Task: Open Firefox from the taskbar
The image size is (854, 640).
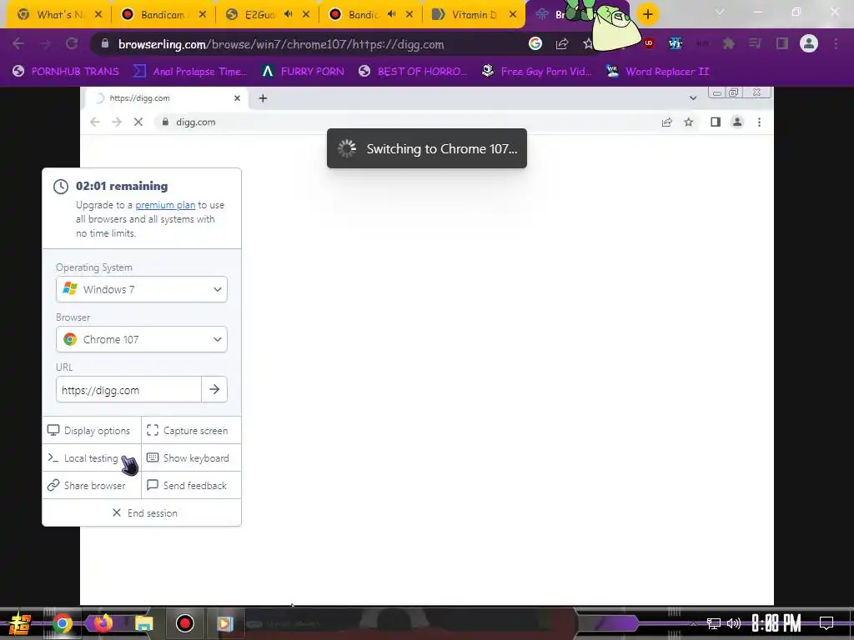Action: [x=103, y=623]
